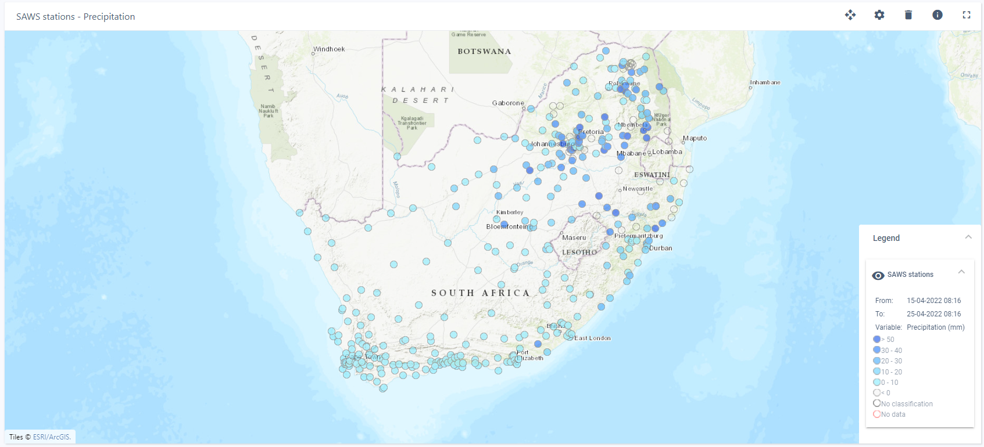The image size is (984, 447).
Task: Select the '30 - 40' legend swatch
Action: coord(877,350)
